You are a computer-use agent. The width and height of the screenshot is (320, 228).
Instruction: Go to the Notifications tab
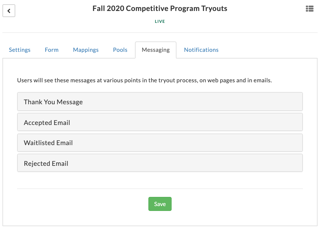[x=201, y=50]
